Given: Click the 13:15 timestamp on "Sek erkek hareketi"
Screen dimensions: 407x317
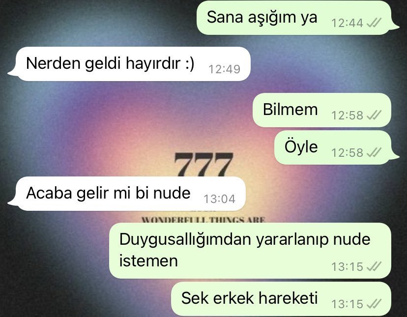Looking at the screenshot, I should [x=347, y=304].
